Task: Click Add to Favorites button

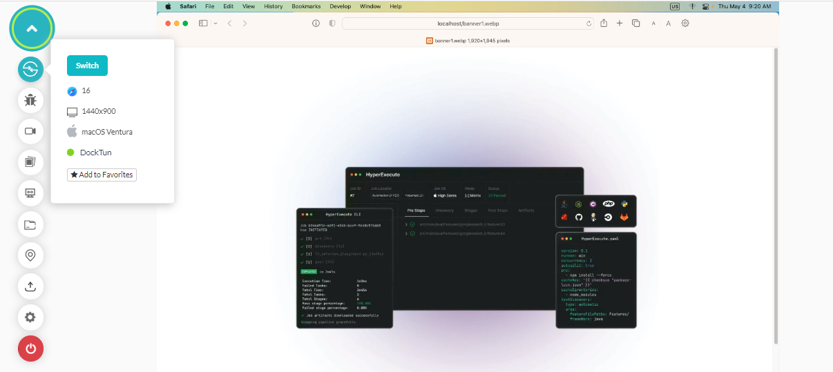Action: coord(102,175)
